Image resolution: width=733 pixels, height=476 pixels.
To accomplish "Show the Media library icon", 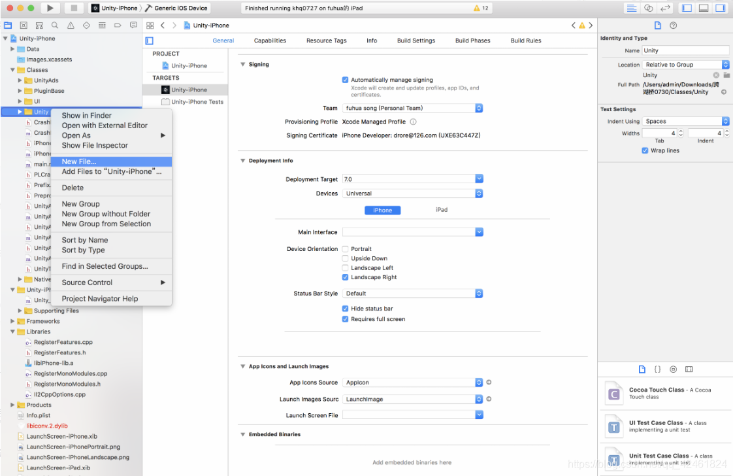I will pos(689,369).
